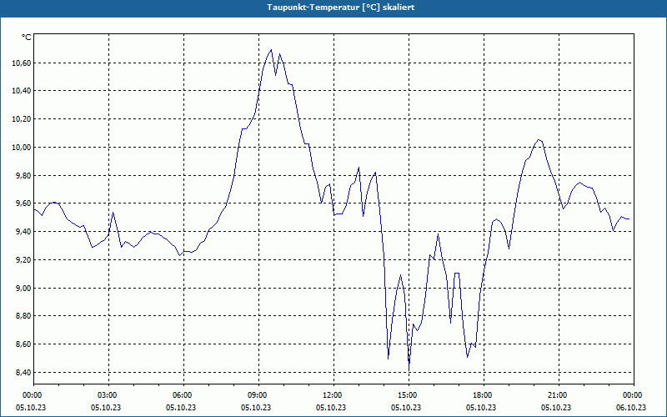Image resolution: width=667 pixels, height=417 pixels.
Task: Select the 9,80 y-axis value
Action: coord(23,175)
